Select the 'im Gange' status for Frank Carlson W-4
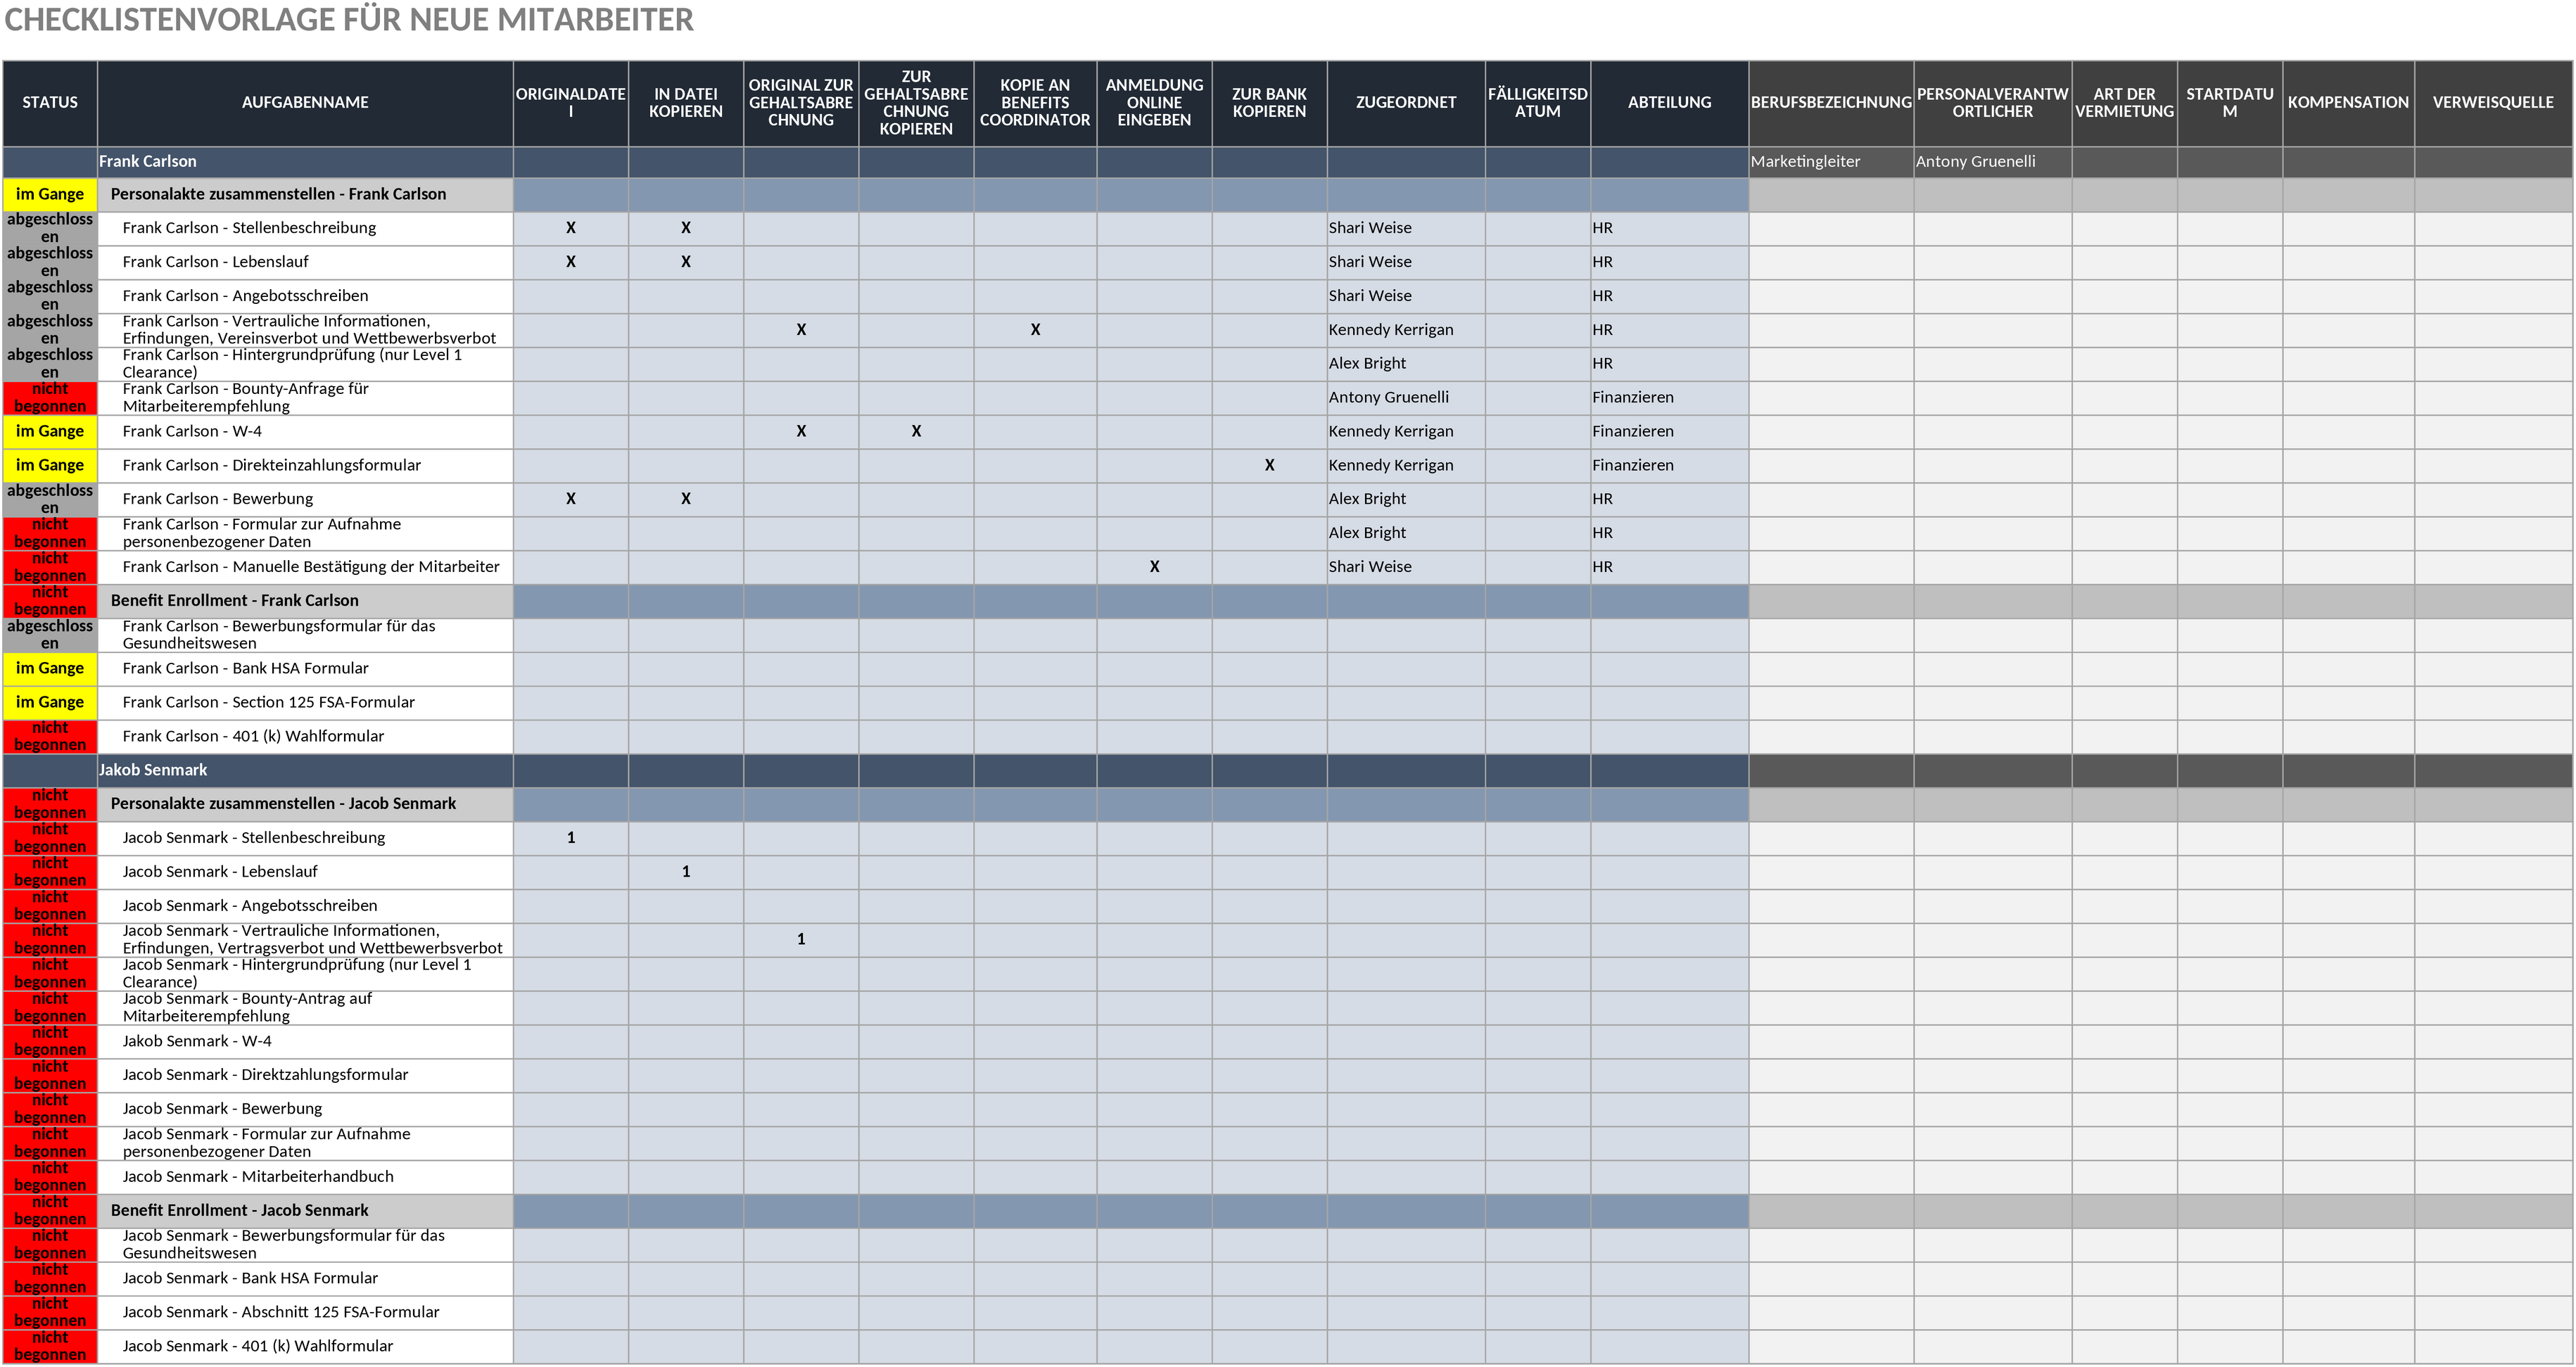Viewport: 2576px width, 1367px height. [50, 431]
